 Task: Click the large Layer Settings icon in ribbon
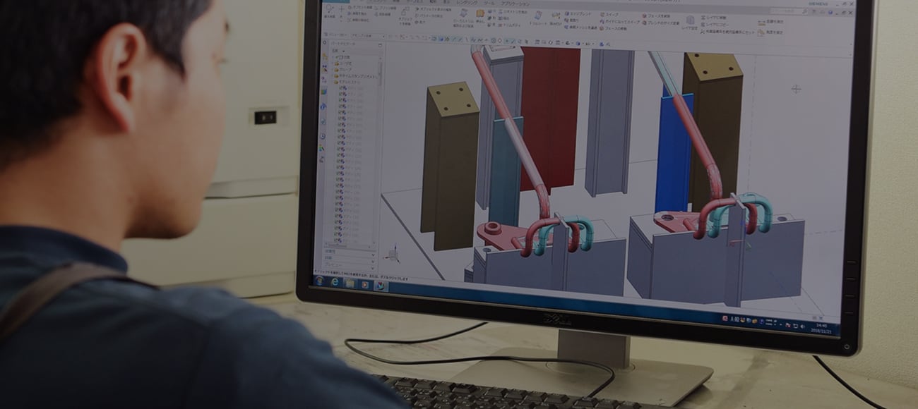coord(689,20)
